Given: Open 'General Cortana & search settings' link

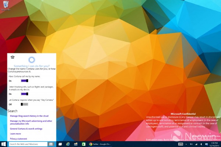Looking at the screenshot, I should (x=26, y=129).
